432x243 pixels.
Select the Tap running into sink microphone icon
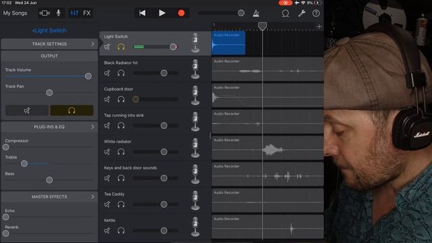coord(195,122)
